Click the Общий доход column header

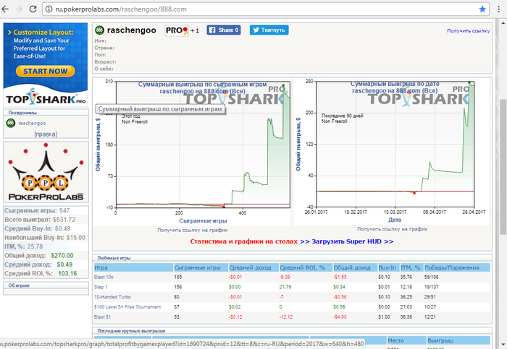pyautogui.click(x=355, y=267)
